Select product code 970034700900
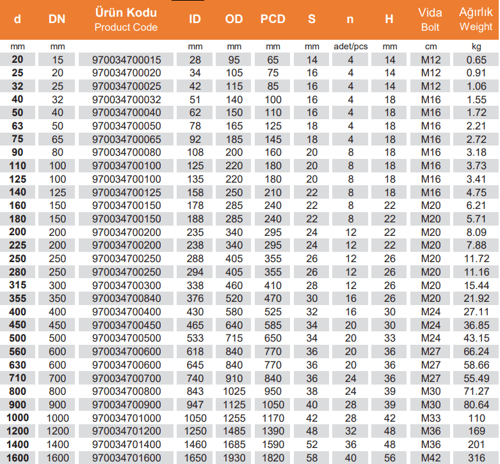 pyautogui.click(x=126, y=404)
